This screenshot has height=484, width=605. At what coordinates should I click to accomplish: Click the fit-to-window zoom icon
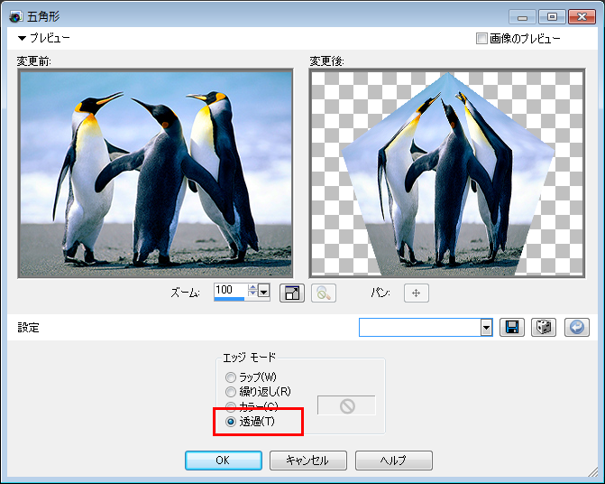pos(292,293)
